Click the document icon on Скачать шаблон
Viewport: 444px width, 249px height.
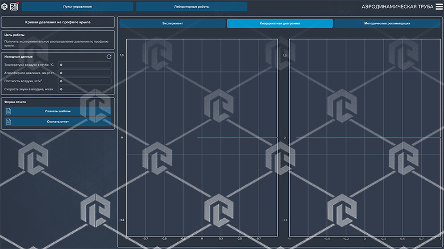9,111
